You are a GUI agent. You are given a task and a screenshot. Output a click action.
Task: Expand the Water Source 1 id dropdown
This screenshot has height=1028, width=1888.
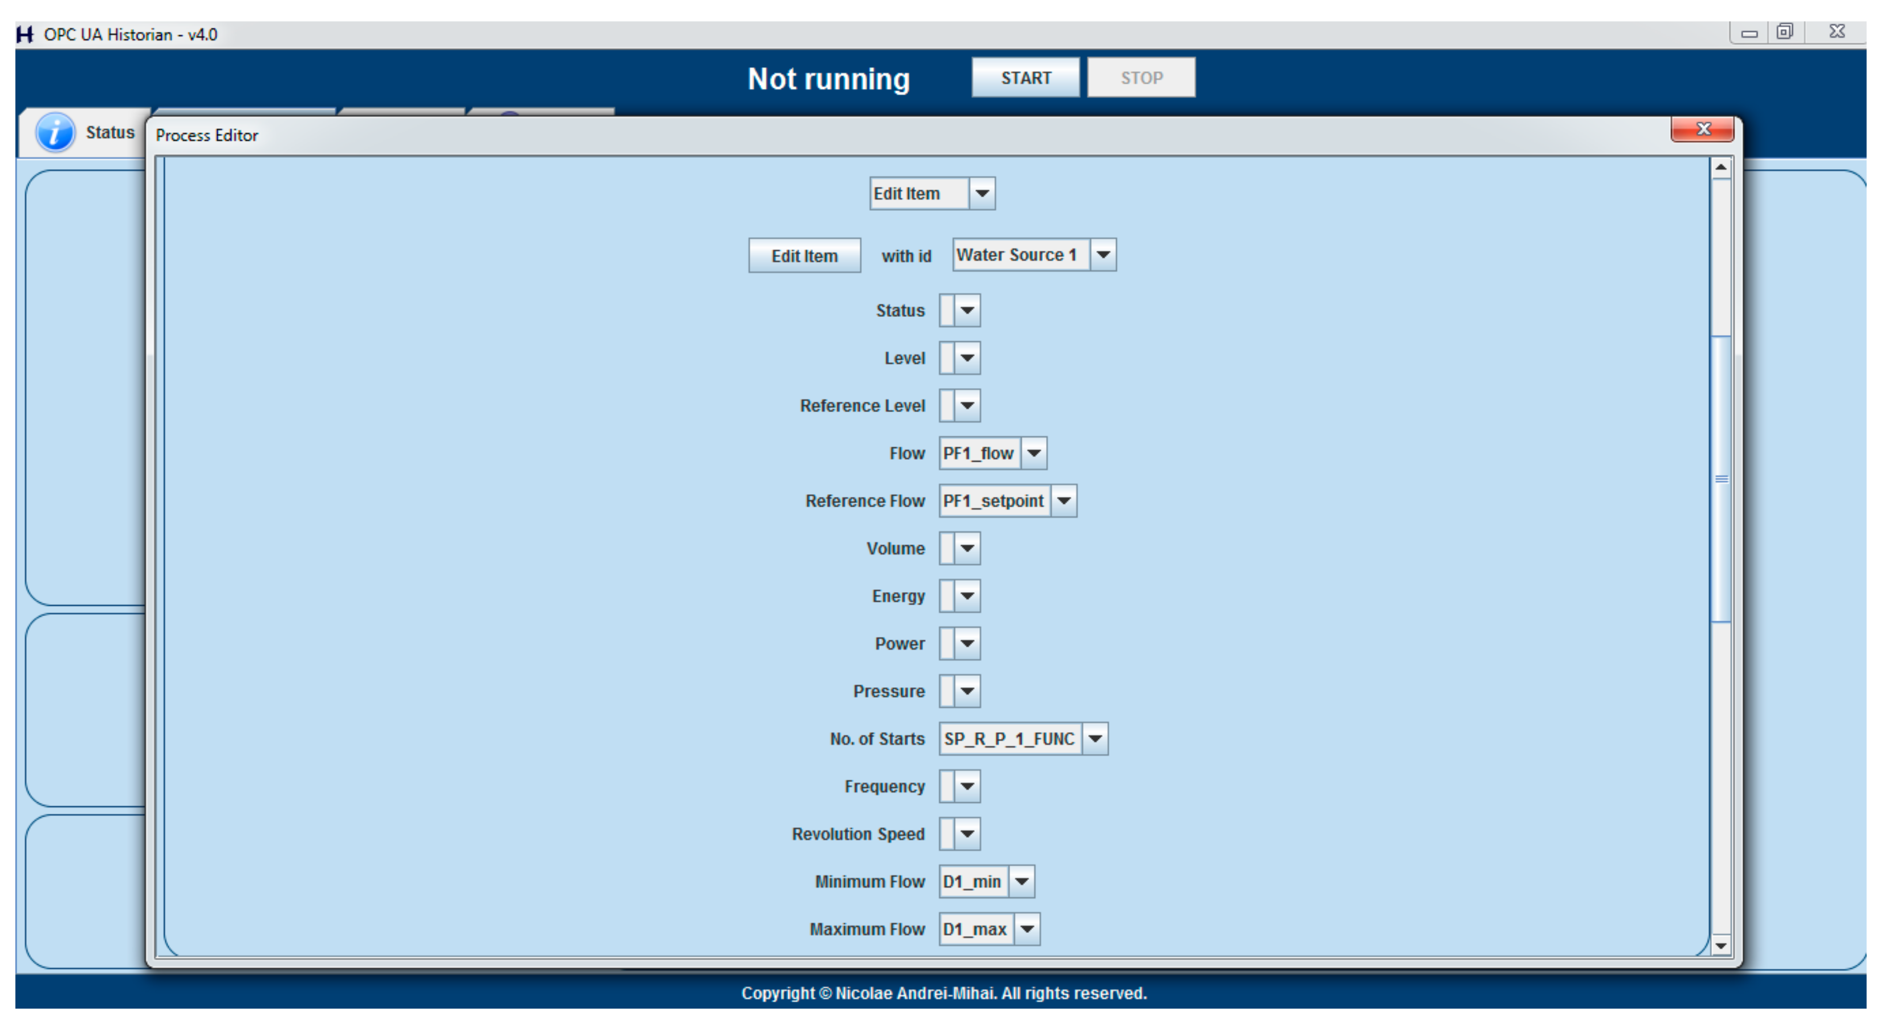tap(1102, 255)
